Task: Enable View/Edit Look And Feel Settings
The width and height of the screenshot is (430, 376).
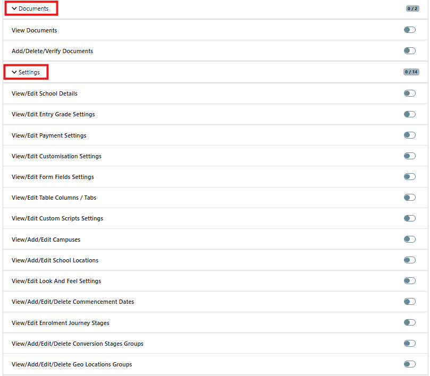Action: click(x=409, y=281)
